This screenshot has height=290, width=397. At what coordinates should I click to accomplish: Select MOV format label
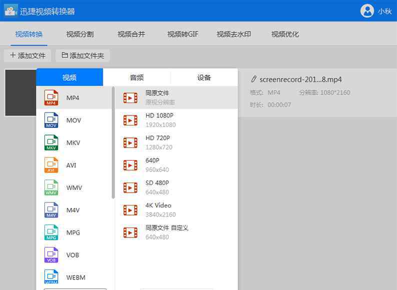pos(73,120)
